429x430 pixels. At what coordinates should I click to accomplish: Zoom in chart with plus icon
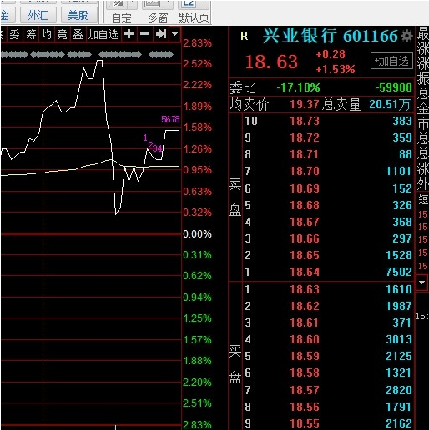click(129, 34)
